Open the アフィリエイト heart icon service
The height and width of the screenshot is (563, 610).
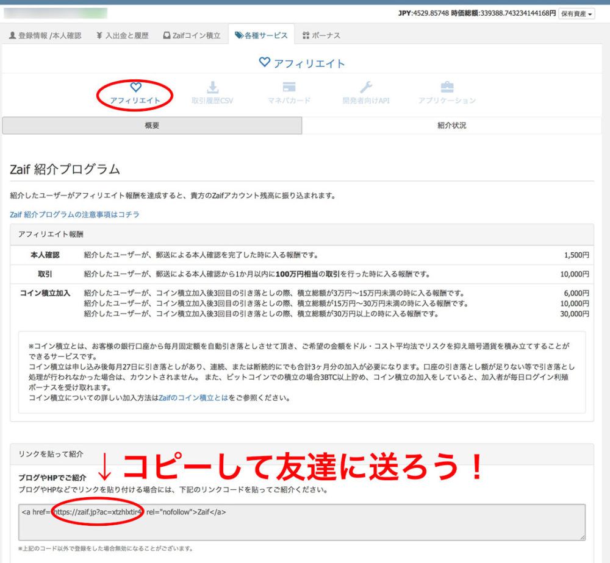[135, 93]
